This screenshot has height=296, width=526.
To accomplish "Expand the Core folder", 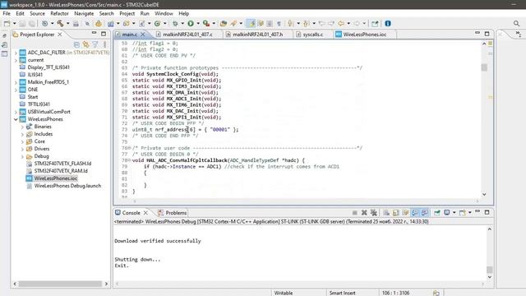I will point(22,141).
